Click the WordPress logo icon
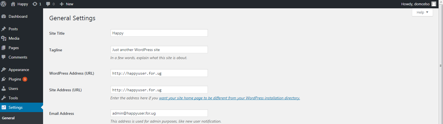Viewport: 443px width, 124px height. pyautogui.click(x=4, y=4)
